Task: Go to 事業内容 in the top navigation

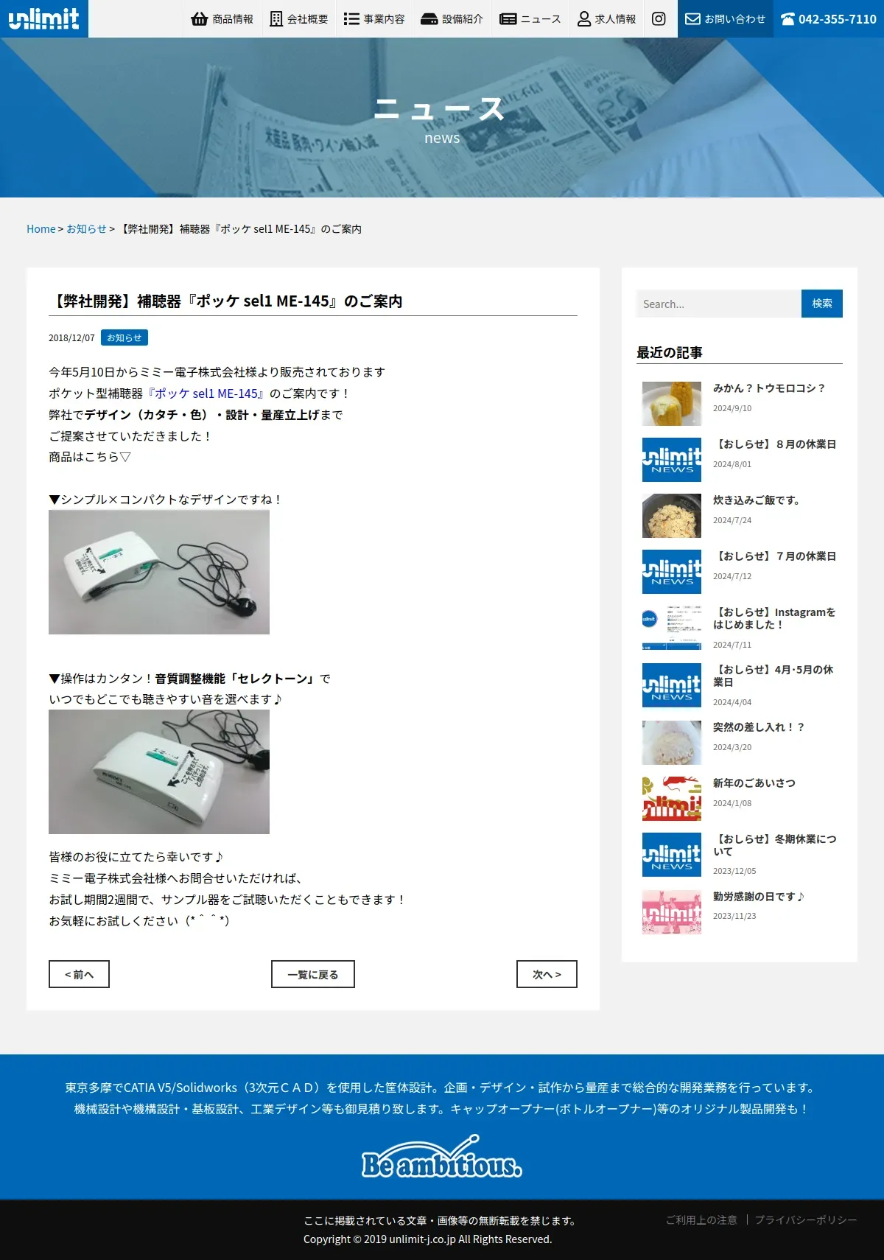Action: pos(374,18)
